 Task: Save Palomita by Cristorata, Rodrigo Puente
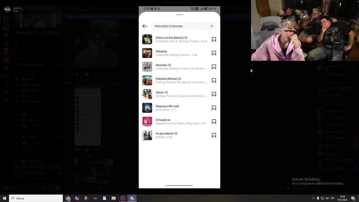(214, 53)
